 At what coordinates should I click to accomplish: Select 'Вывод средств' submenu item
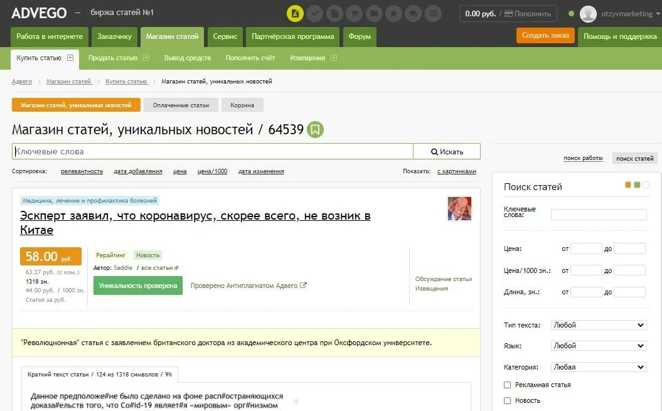188,58
